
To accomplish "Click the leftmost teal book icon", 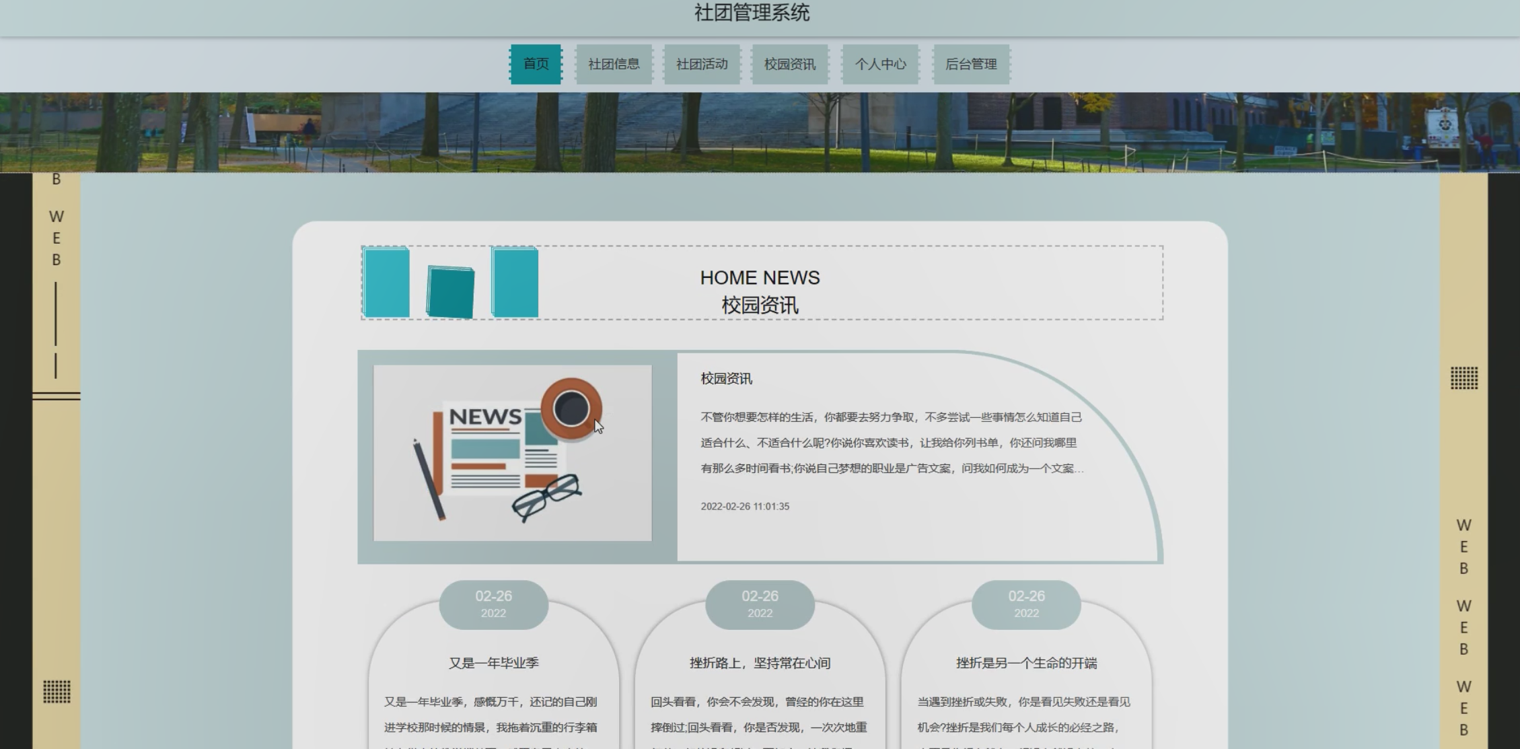I will (386, 282).
